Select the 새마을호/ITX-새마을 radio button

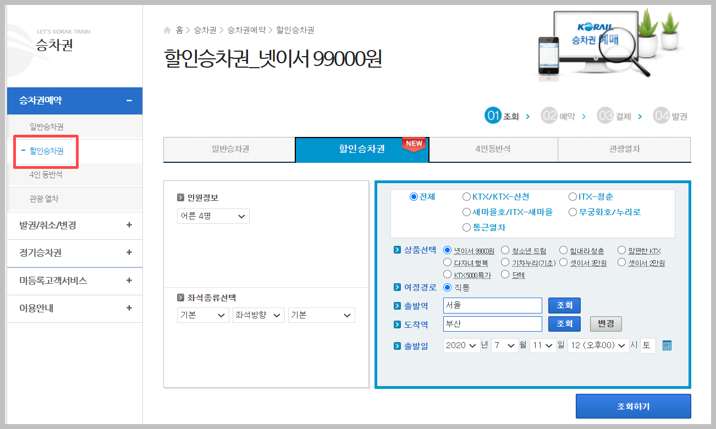coord(466,212)
